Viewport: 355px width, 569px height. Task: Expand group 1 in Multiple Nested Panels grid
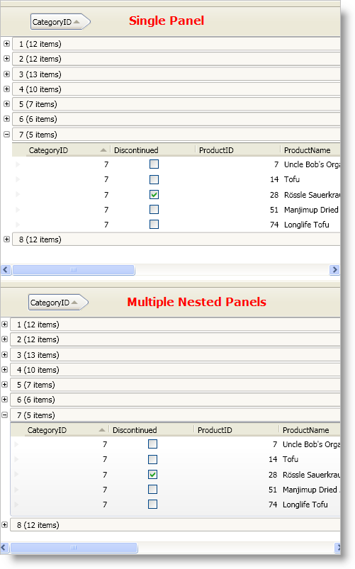tap(5, 324)
